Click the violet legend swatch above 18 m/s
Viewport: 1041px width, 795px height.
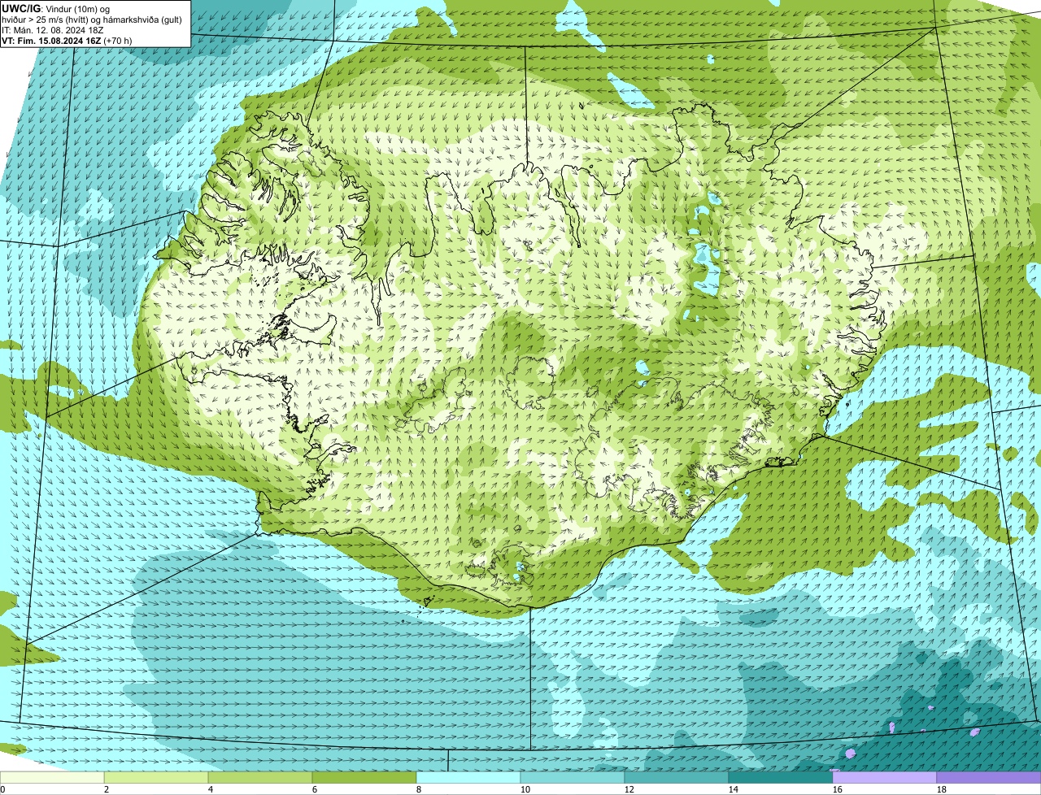tap(989, 778)
